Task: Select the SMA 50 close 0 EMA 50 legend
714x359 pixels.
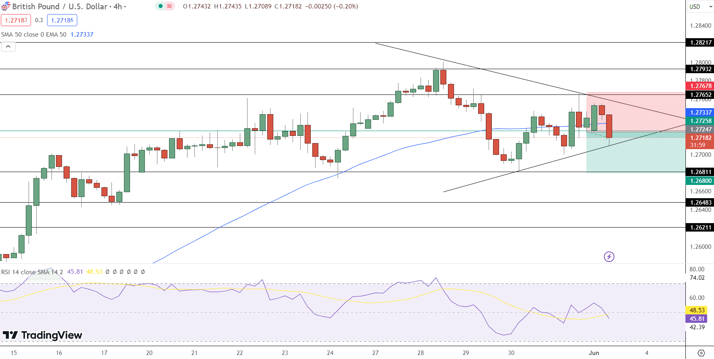Action: (x=34, y=35)
